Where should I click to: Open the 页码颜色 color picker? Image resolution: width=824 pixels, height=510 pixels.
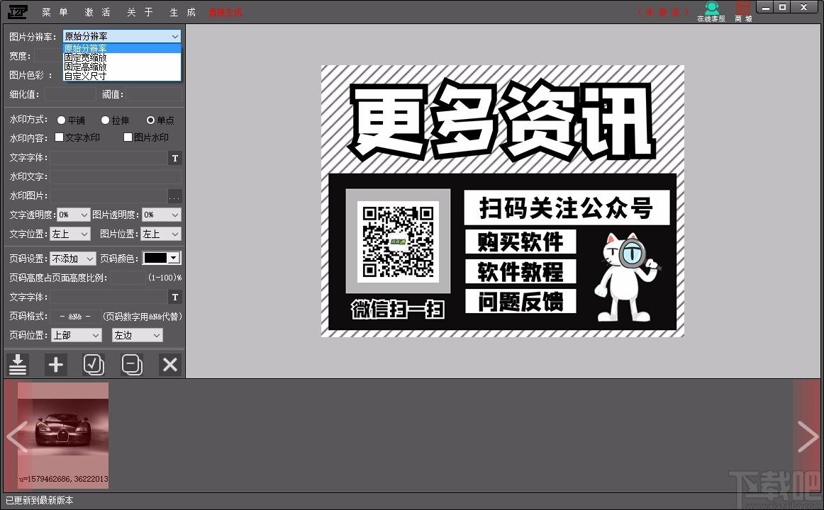click(162, 258)
